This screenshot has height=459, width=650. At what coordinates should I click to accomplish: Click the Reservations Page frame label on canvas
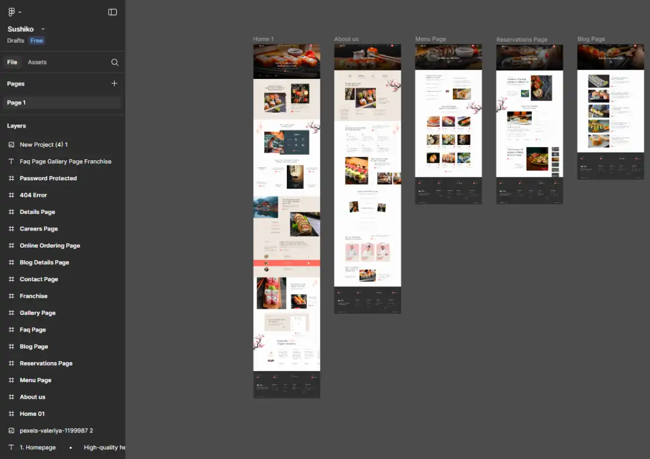(x=522, y=39)
